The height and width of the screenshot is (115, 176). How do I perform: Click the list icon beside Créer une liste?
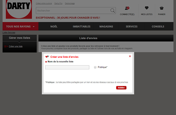[x=6, y=46]
